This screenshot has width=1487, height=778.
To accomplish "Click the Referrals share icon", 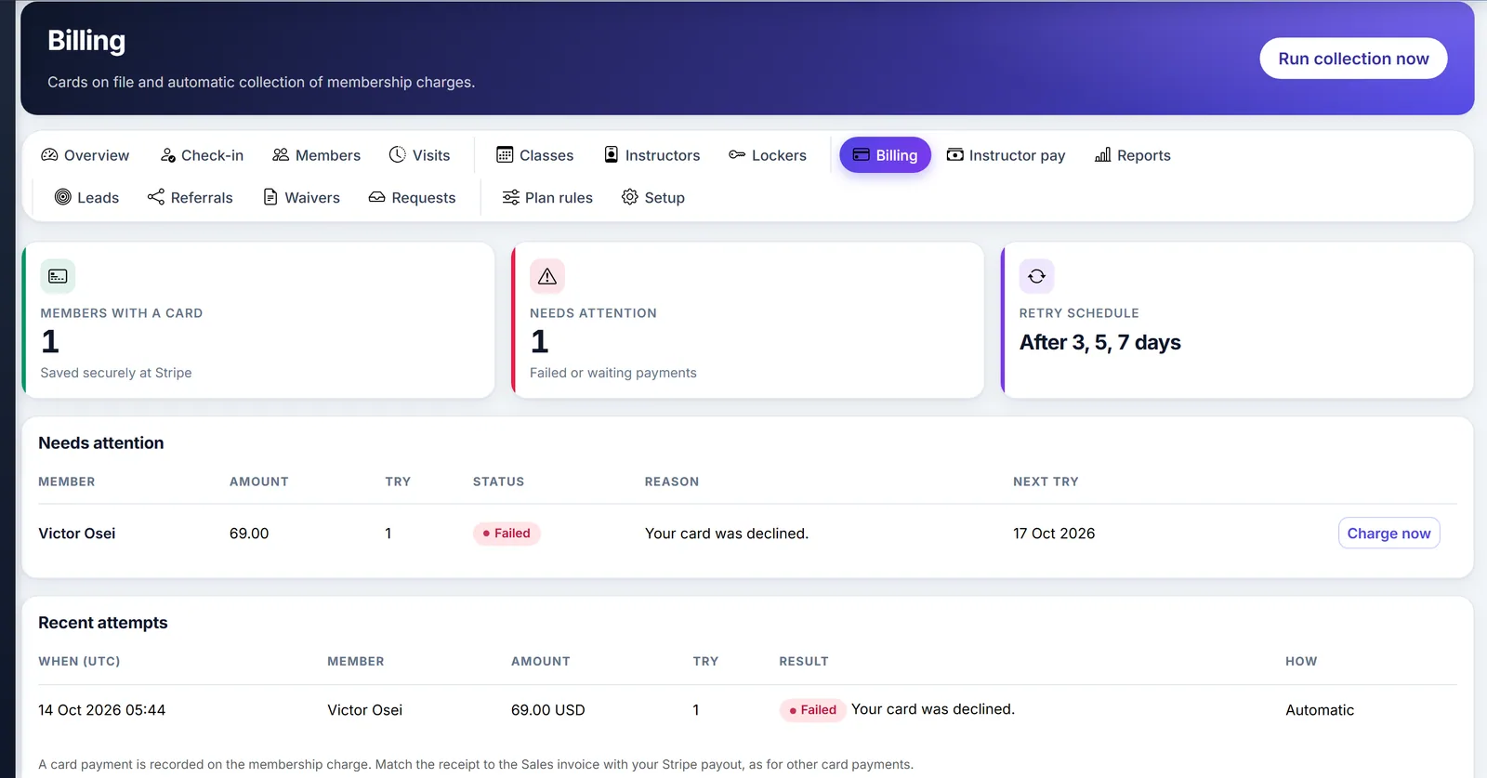I will click(156, 197).
